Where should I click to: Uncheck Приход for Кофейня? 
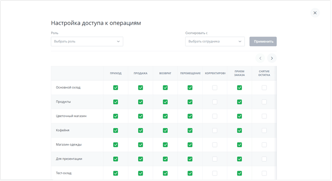tap(116, 131)
